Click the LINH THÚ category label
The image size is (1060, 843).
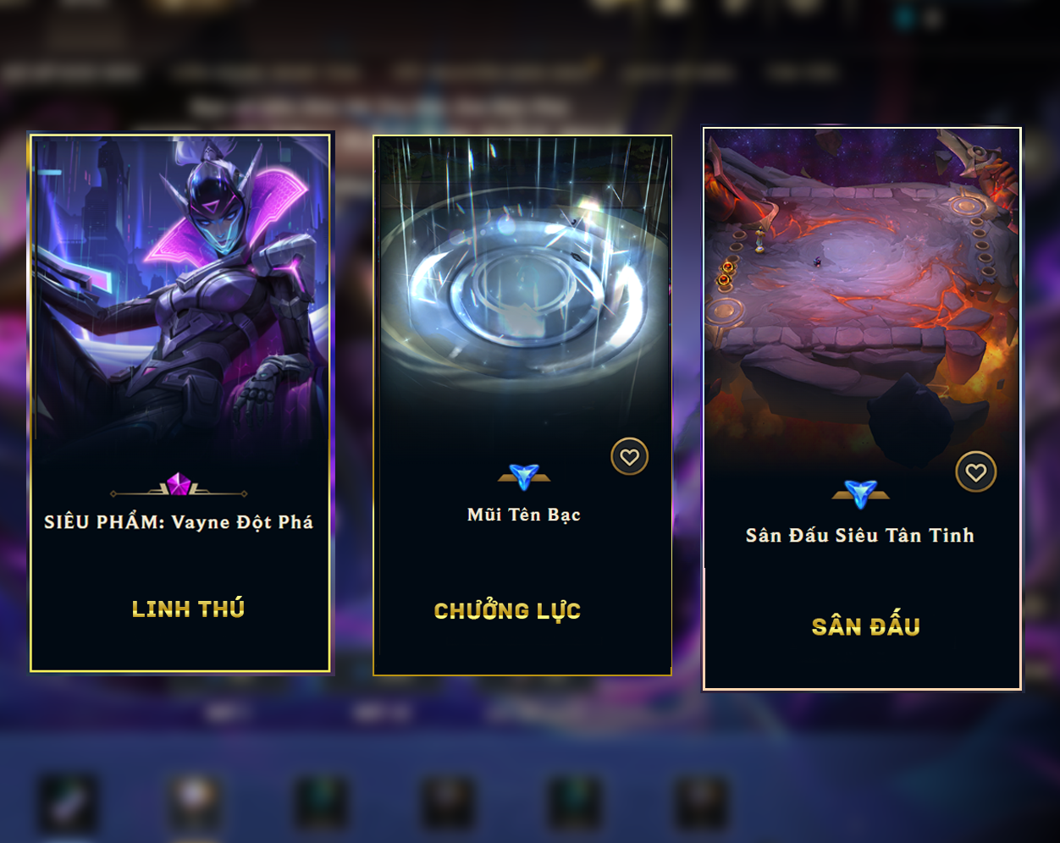click(x=188, y=609)
